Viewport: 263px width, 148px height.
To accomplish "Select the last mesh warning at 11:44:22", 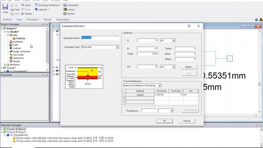I will 65,141.
